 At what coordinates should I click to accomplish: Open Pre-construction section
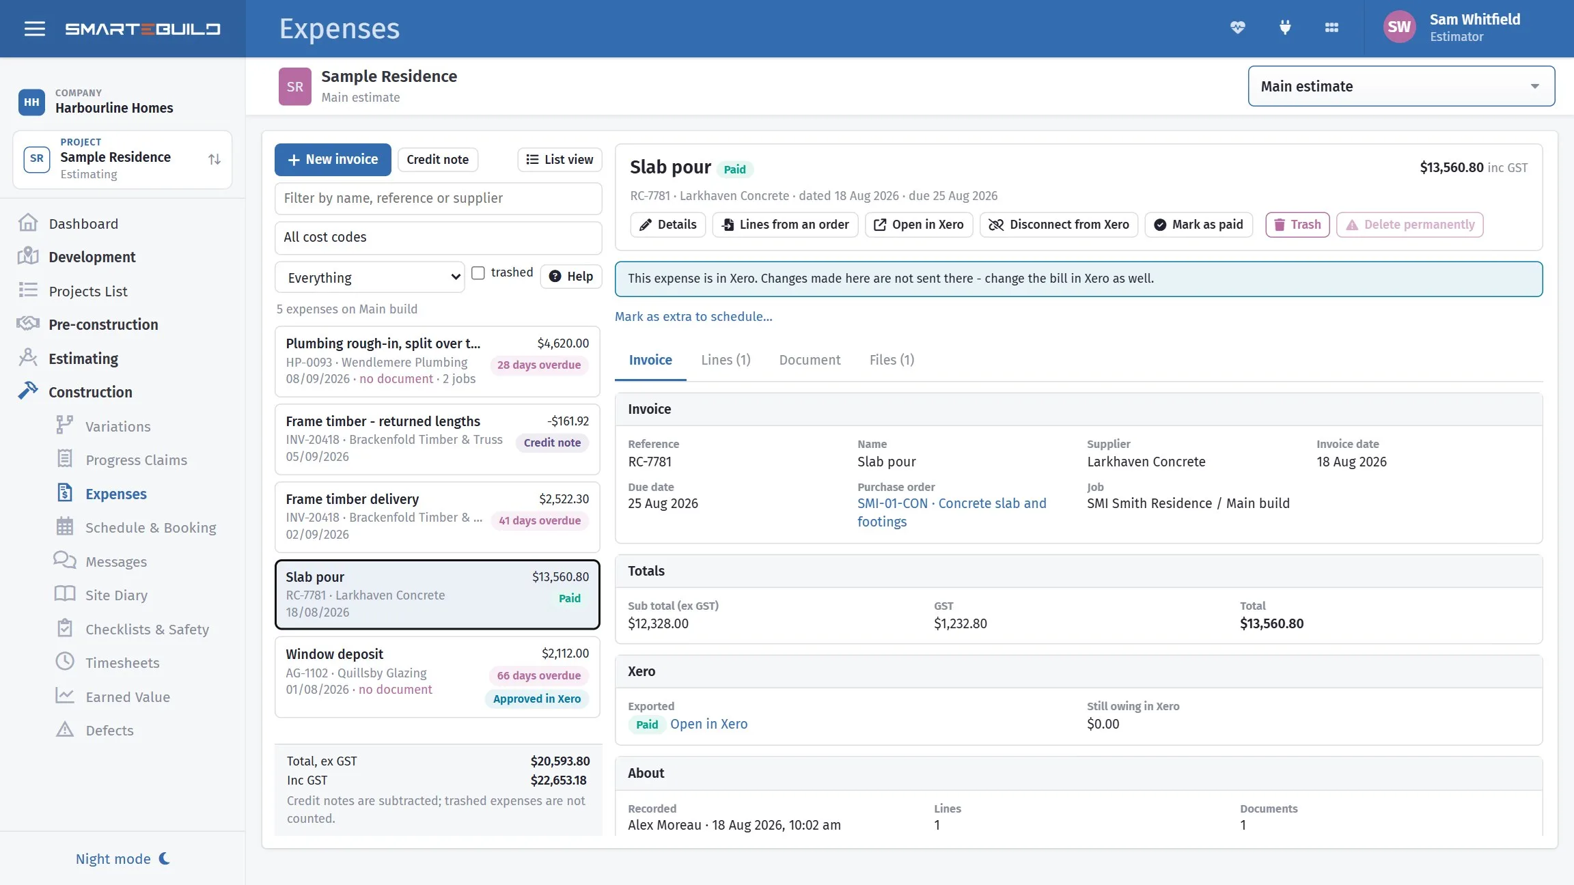(x=102, y=324)
